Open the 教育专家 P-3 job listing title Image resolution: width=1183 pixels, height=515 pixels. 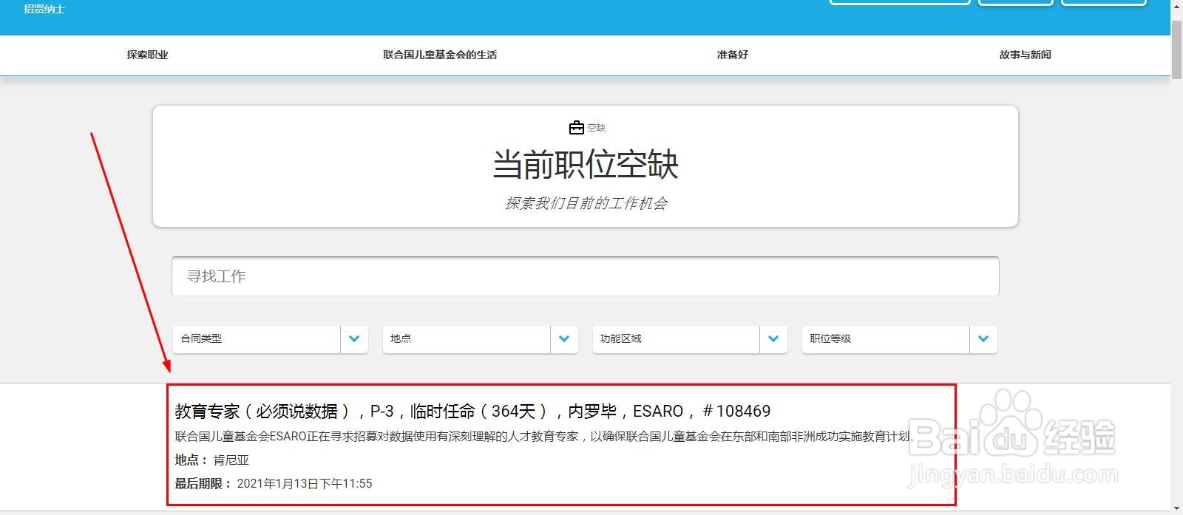[472, 412]
